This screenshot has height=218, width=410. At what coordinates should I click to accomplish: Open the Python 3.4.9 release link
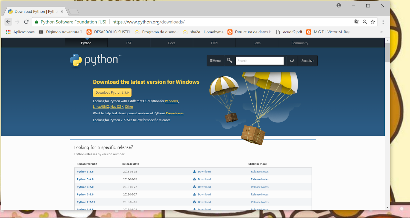[x=85, y=179]
